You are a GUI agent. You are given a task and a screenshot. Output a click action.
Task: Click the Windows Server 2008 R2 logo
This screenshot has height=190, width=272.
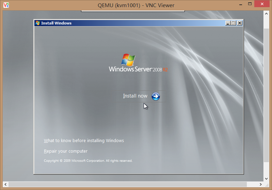(138, 63)
